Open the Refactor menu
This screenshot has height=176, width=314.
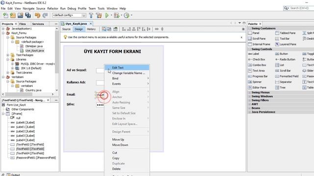(x=52, y=9)
